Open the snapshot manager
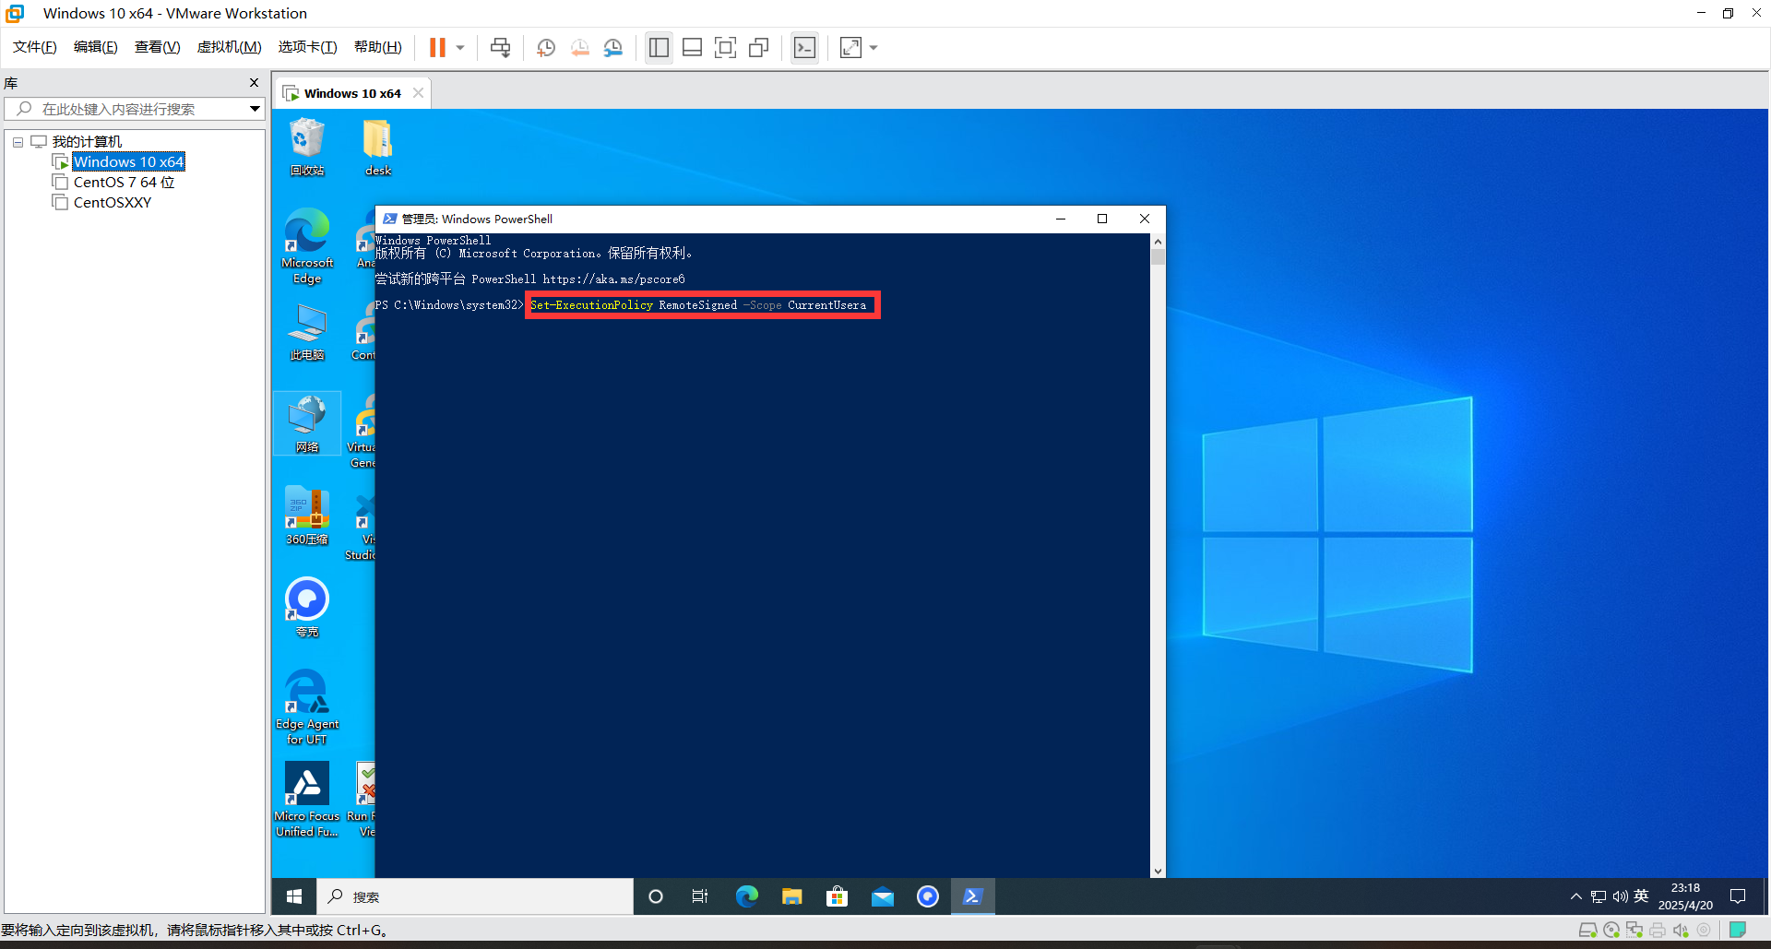Screen dimensions: 1771x949 click(613, 47)
